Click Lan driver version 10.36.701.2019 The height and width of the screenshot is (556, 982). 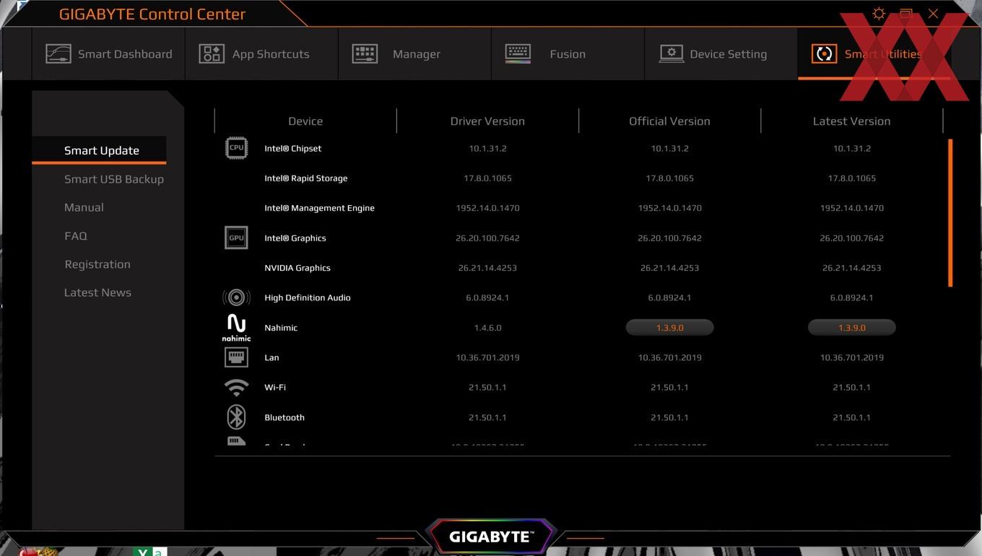coord(487,357)
